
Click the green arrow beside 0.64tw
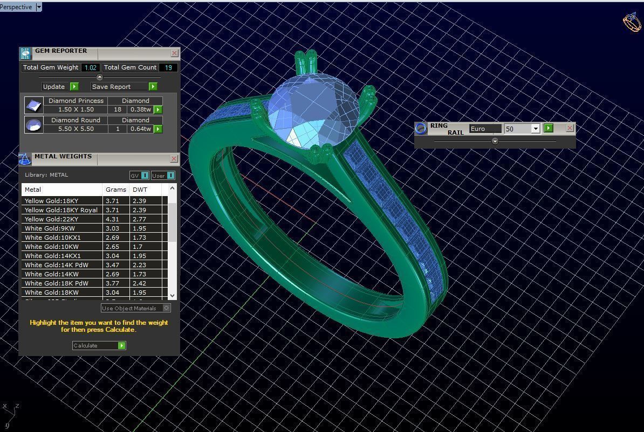coord(158,129)
